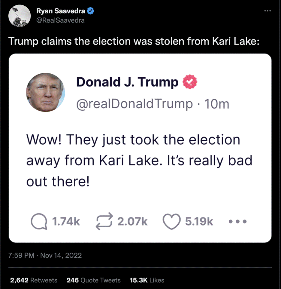View the 2,642 Retweets list
281x289 pixels.
[x=33, y=280]
